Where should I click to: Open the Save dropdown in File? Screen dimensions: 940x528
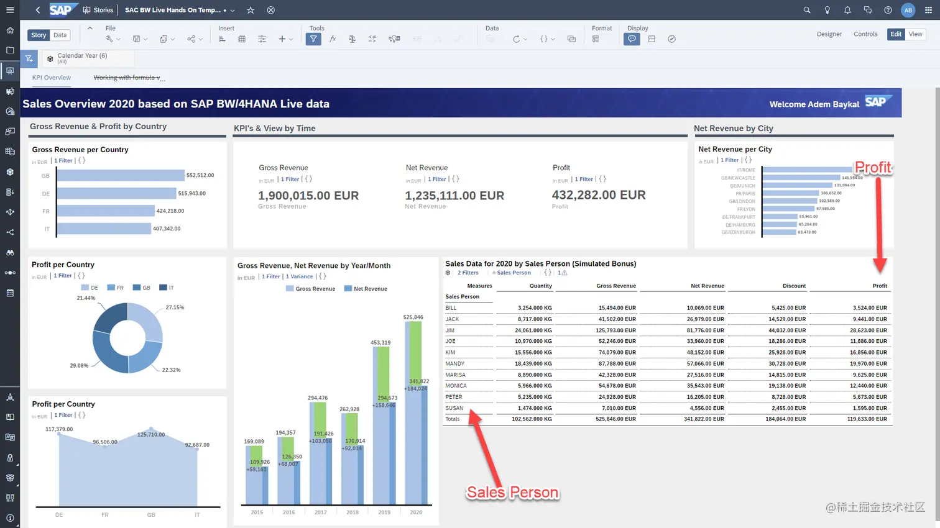point(140,39)
